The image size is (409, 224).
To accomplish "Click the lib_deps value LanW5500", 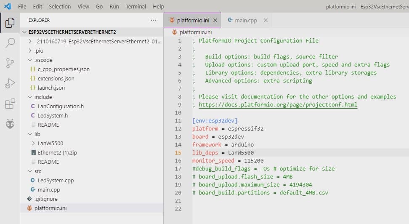I will tap(241, 153).
